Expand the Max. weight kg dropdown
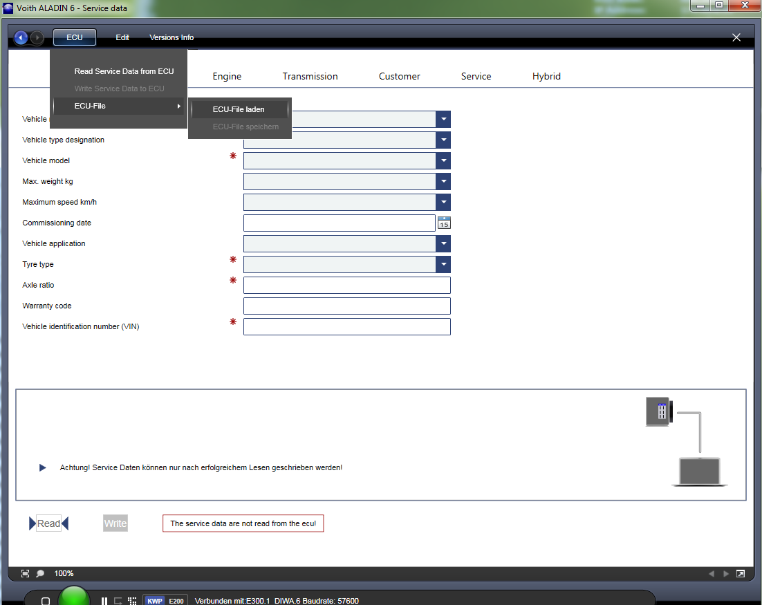 [x=443, y=181]
